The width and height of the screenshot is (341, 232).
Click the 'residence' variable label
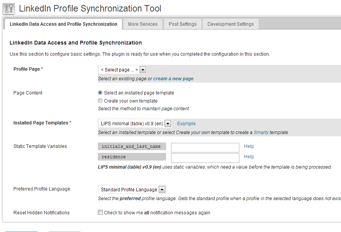(132, 157)
